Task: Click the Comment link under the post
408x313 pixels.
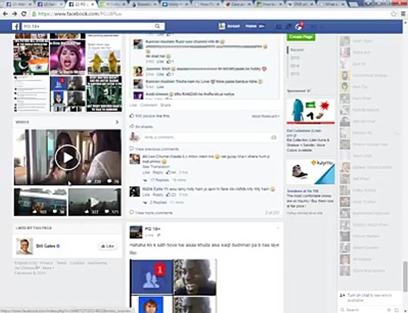Action: [x=149, y=105]
